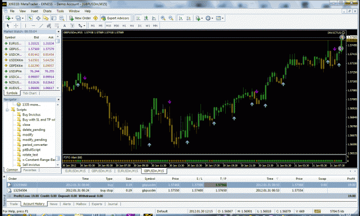Select the trendline drawing tool

pyautogui.click(x=41, y=26)
